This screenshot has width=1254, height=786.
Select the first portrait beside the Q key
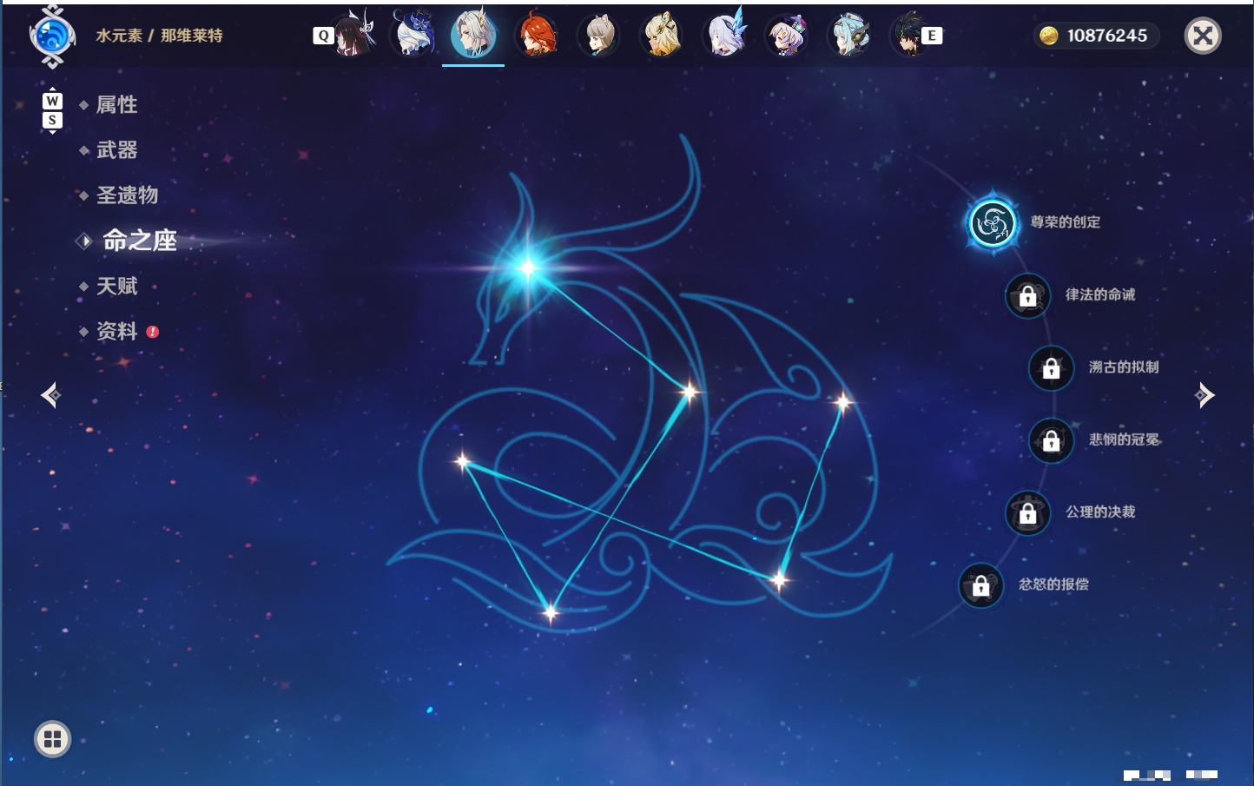click(354, 35)
